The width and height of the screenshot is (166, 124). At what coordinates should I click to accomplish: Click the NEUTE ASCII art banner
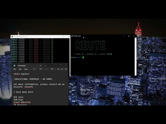click(91, 45)
